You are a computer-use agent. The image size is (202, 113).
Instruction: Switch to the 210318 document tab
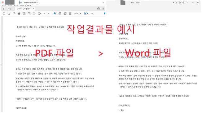pos(24,9)
